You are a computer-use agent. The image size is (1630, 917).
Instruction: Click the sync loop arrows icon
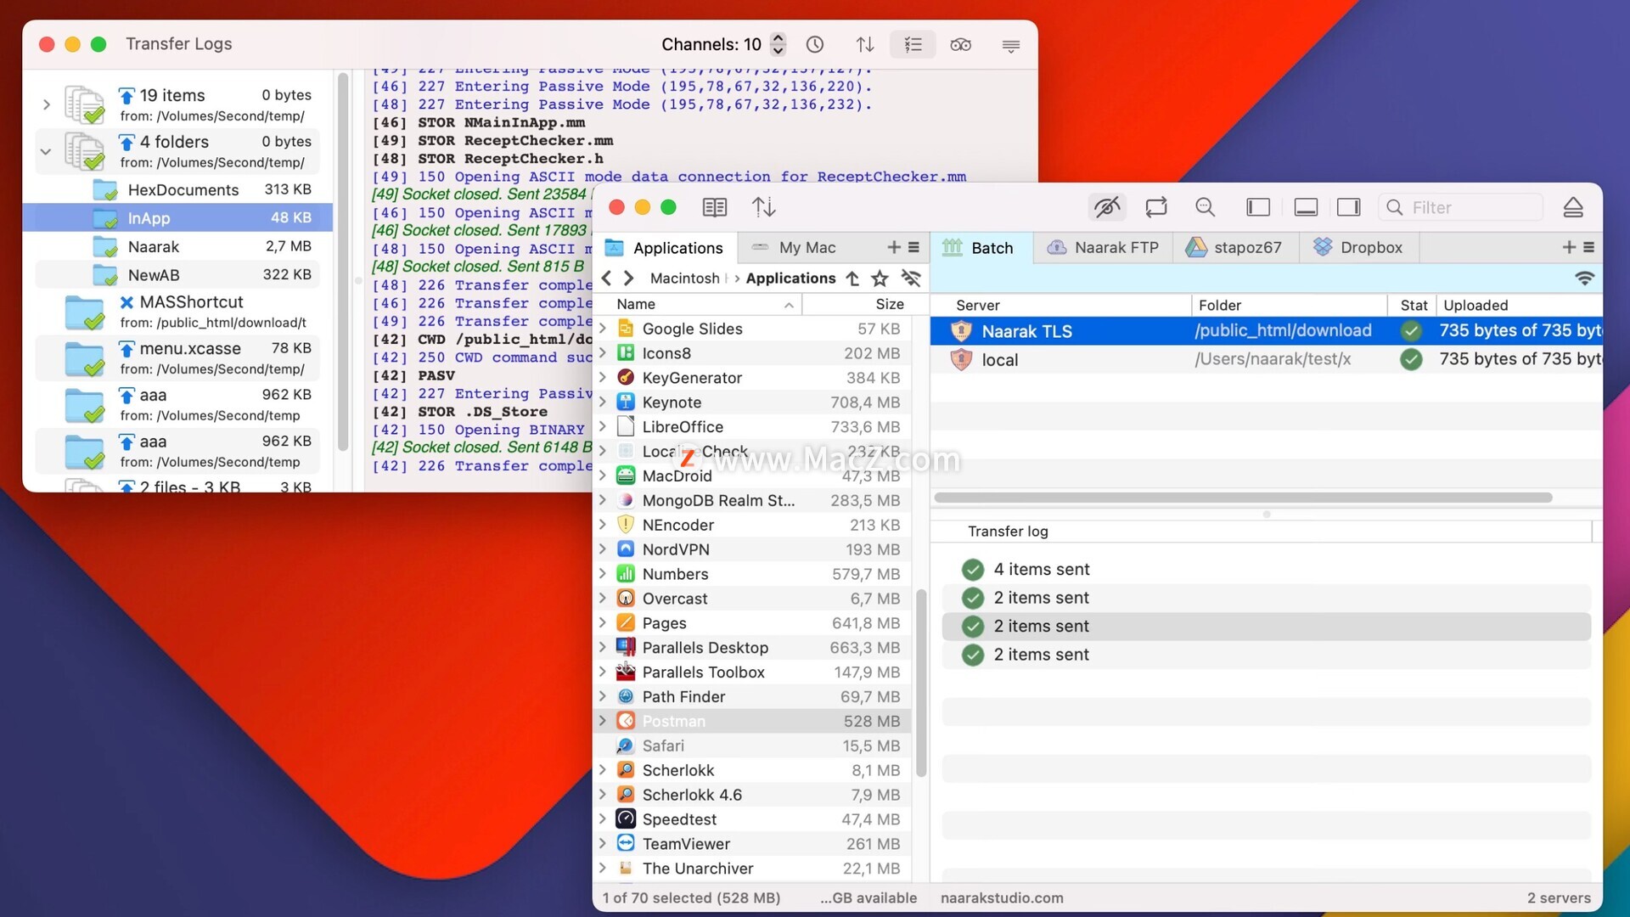[1156, 207]
